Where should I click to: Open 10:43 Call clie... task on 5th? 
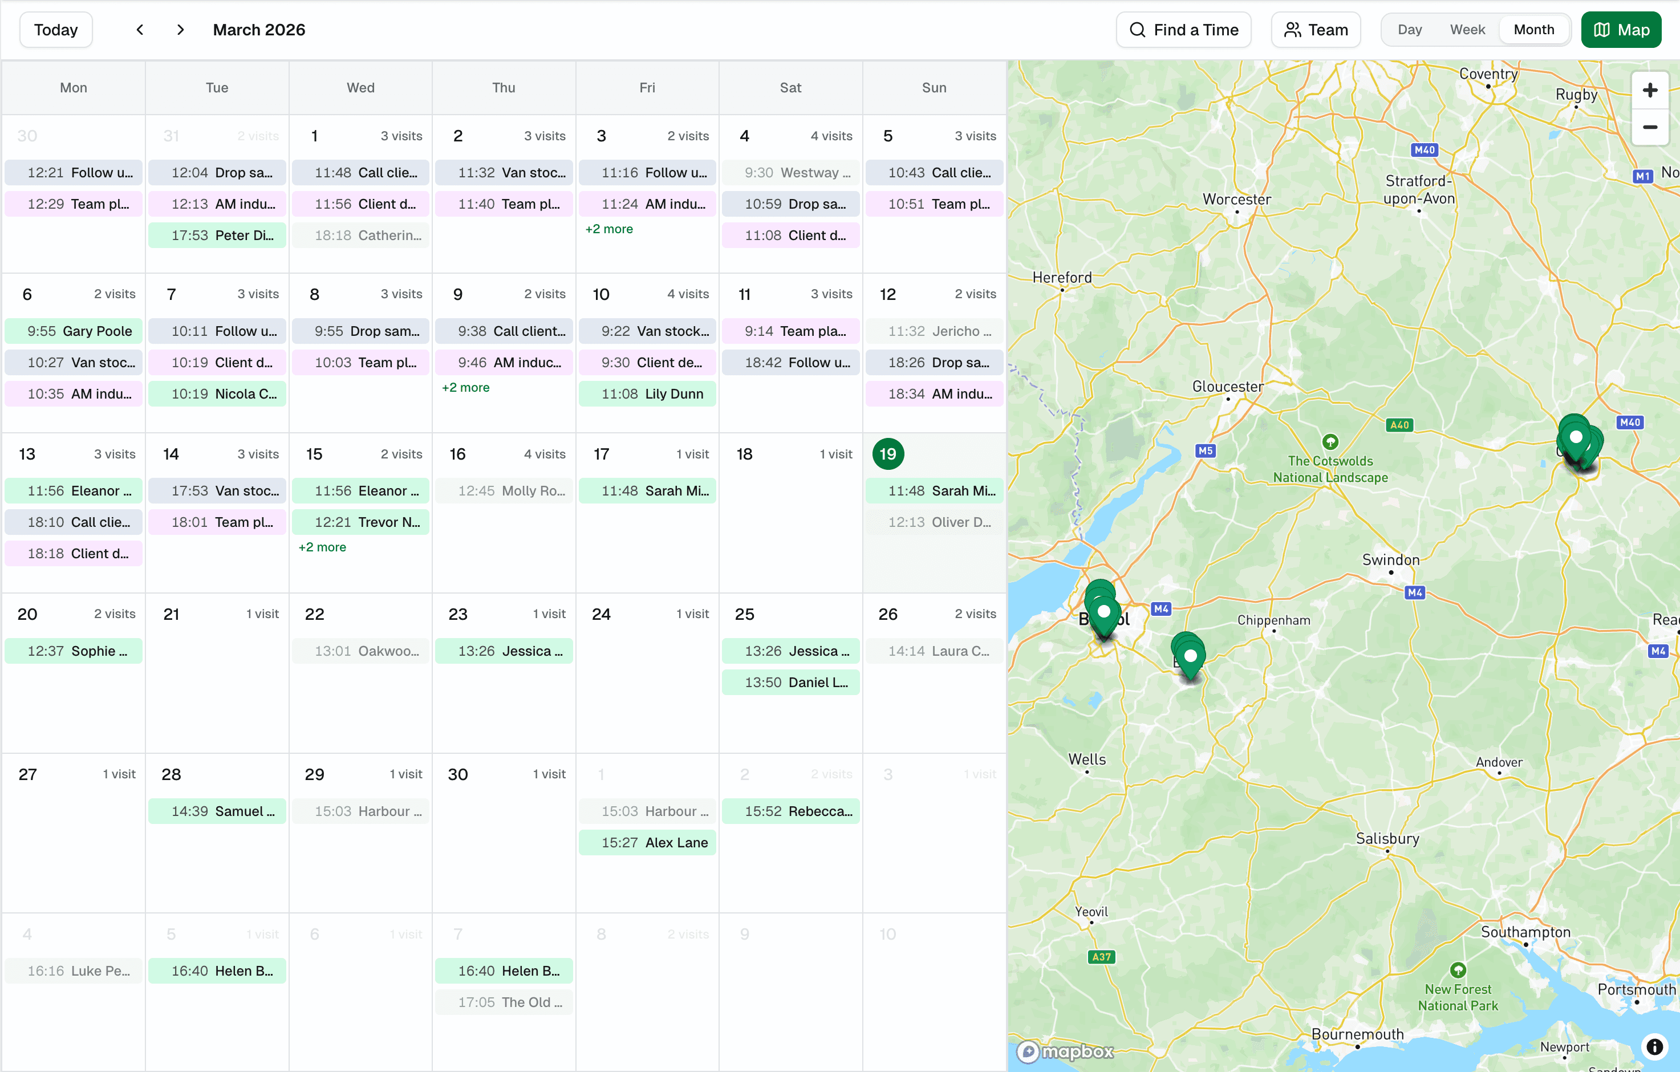point(934,173)
